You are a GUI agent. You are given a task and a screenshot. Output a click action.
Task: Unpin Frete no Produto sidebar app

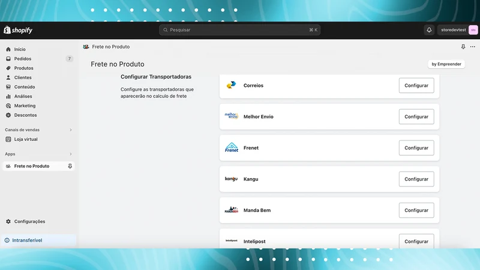(70, 166)
